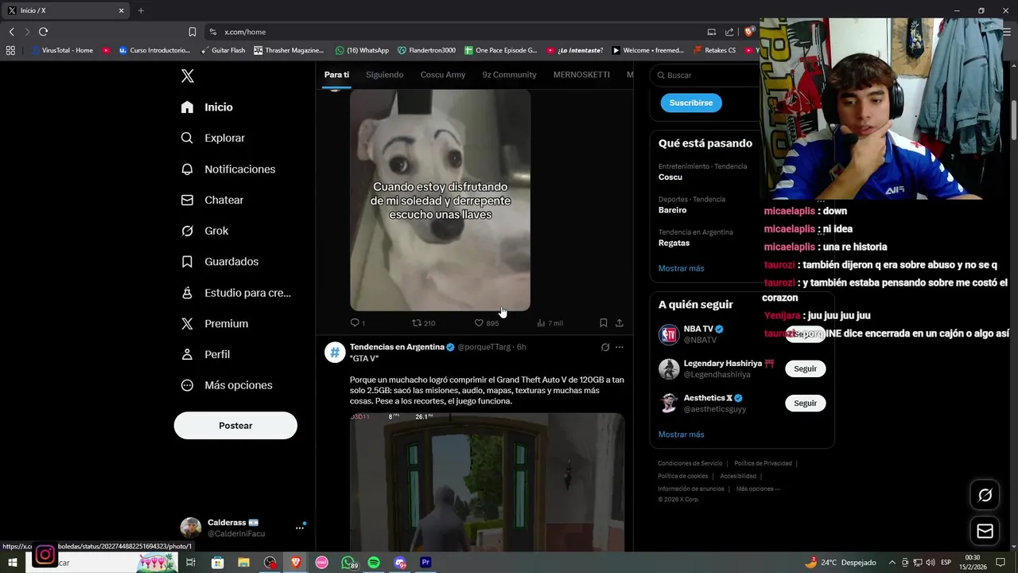
Task: Open WhatsApp from the taskbar
Action: click(348, 563)
